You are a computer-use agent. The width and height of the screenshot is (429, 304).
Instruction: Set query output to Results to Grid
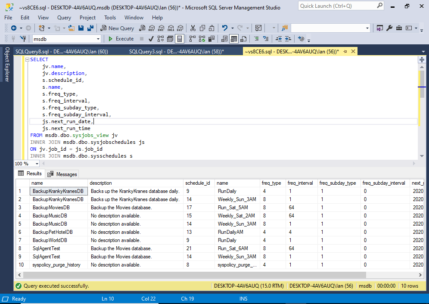click(233, 39)
